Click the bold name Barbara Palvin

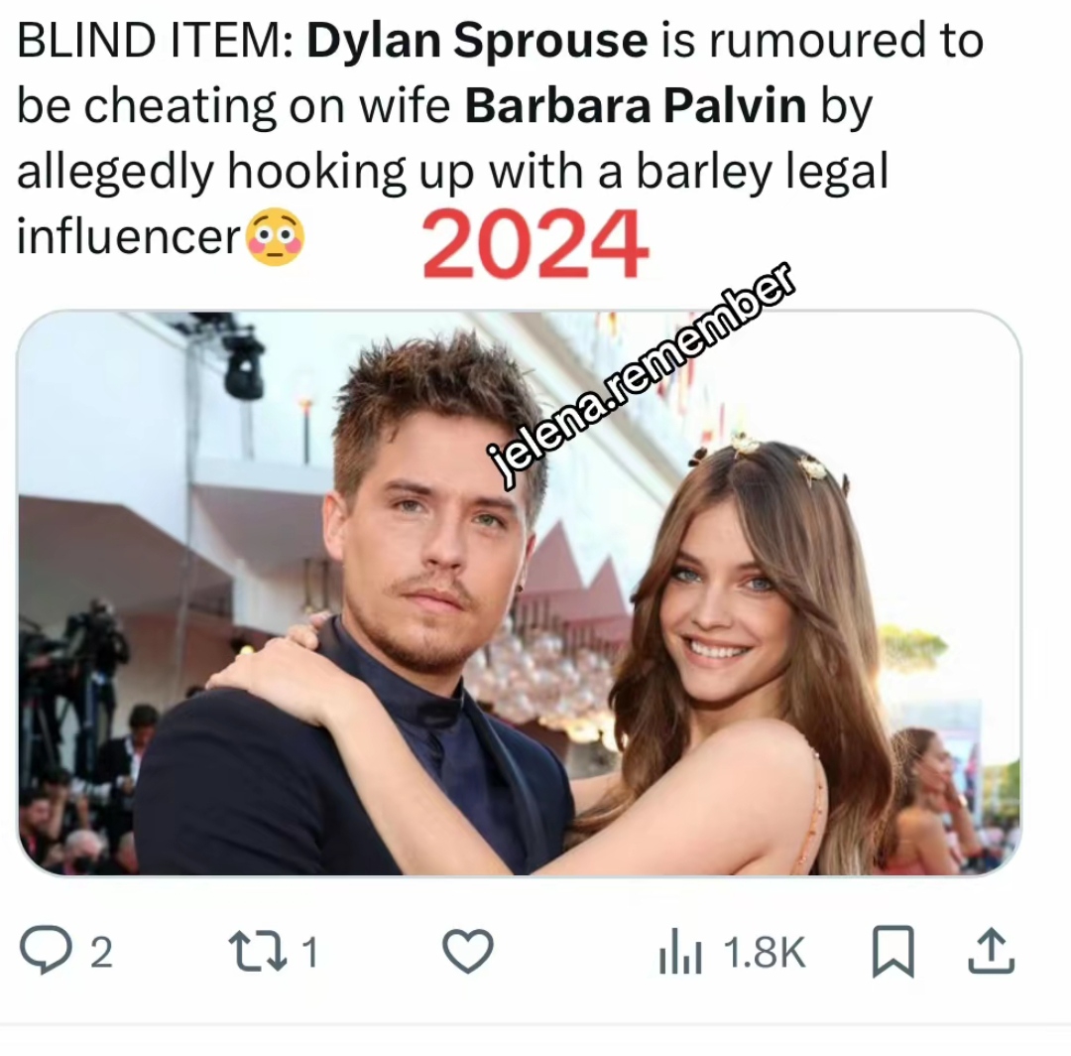pyautogui.click(x=636, y=106)
